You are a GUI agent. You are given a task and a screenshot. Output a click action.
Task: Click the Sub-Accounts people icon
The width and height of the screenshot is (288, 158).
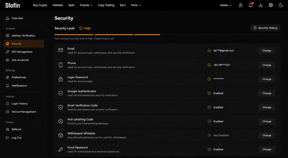click(x=8, y=60)
